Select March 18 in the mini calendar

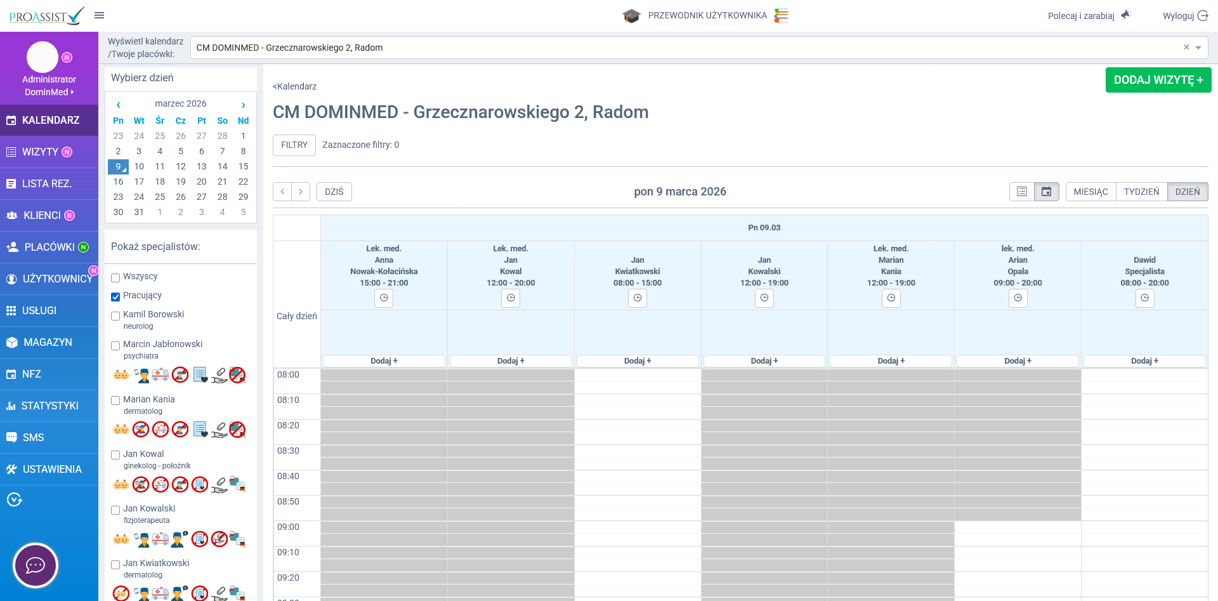(x=160, y=182)
